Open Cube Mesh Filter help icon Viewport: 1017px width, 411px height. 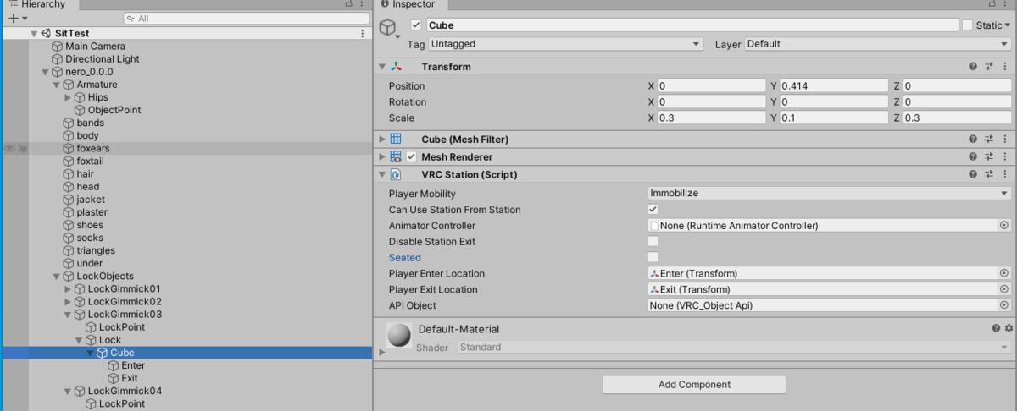click(973, 140)
